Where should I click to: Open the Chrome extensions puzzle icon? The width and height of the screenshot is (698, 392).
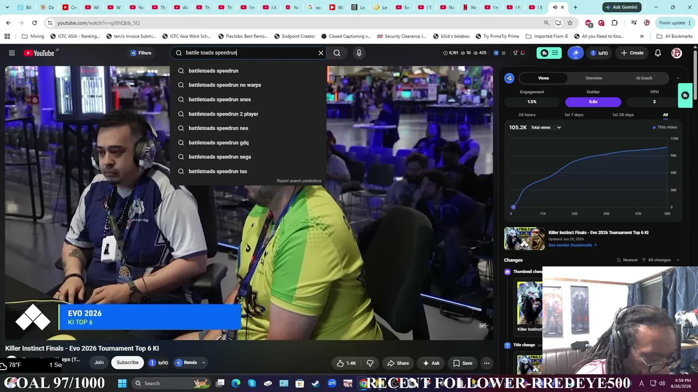click(x=615, y=23)
